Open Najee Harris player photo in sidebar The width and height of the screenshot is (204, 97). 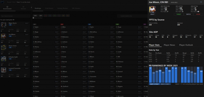(4, 25)
